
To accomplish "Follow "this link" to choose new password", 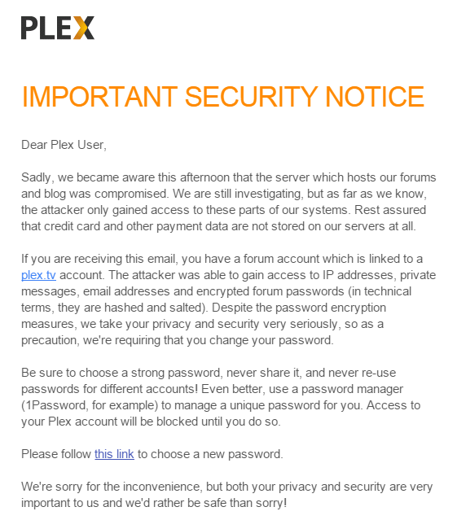I will 114,454.
